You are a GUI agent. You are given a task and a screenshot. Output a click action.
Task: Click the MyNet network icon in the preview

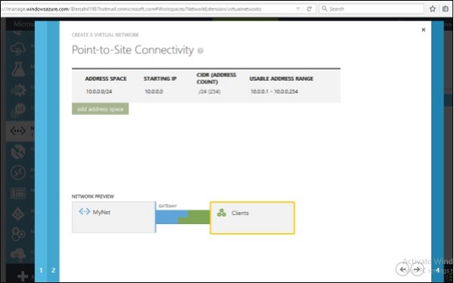tap(84, 211)
